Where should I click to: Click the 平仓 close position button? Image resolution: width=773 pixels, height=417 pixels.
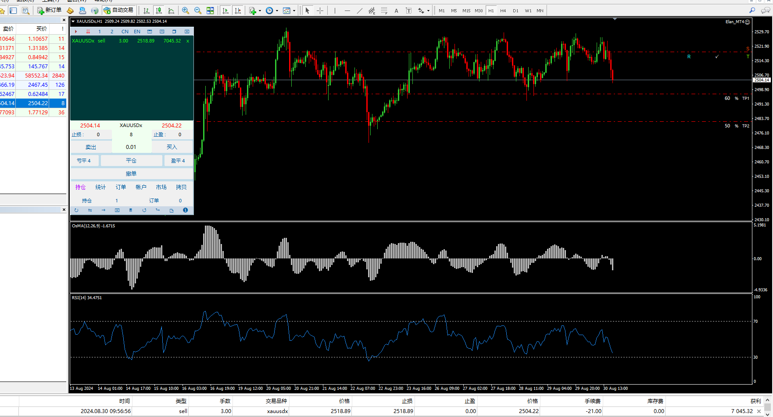point(131,160)
